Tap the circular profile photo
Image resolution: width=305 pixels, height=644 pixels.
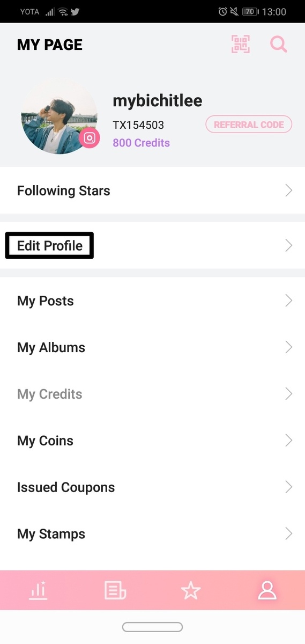pos(59,117)
